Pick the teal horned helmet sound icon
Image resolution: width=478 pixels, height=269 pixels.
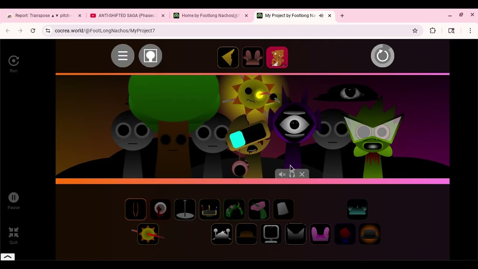[x=357, y=209]
